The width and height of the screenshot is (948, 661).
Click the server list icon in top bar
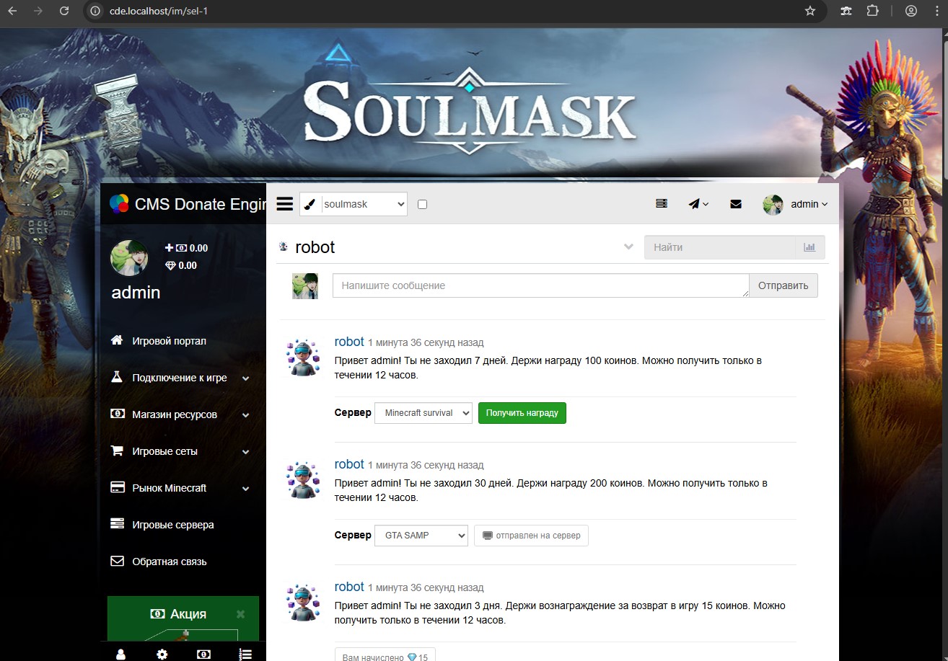pos(661,204)
